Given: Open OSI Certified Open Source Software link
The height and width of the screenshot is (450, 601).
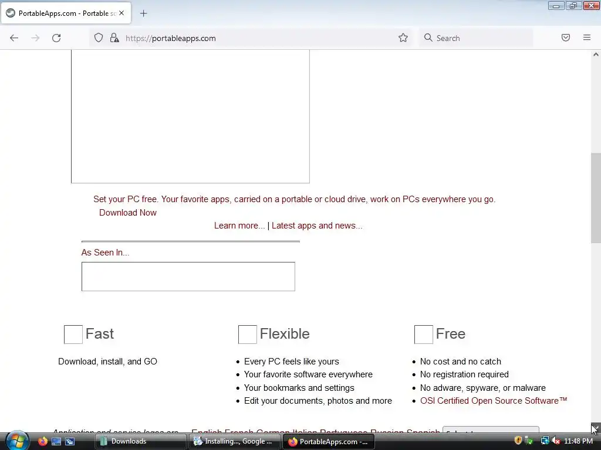Looking at the screenshot, I should (x=494, y=401).
